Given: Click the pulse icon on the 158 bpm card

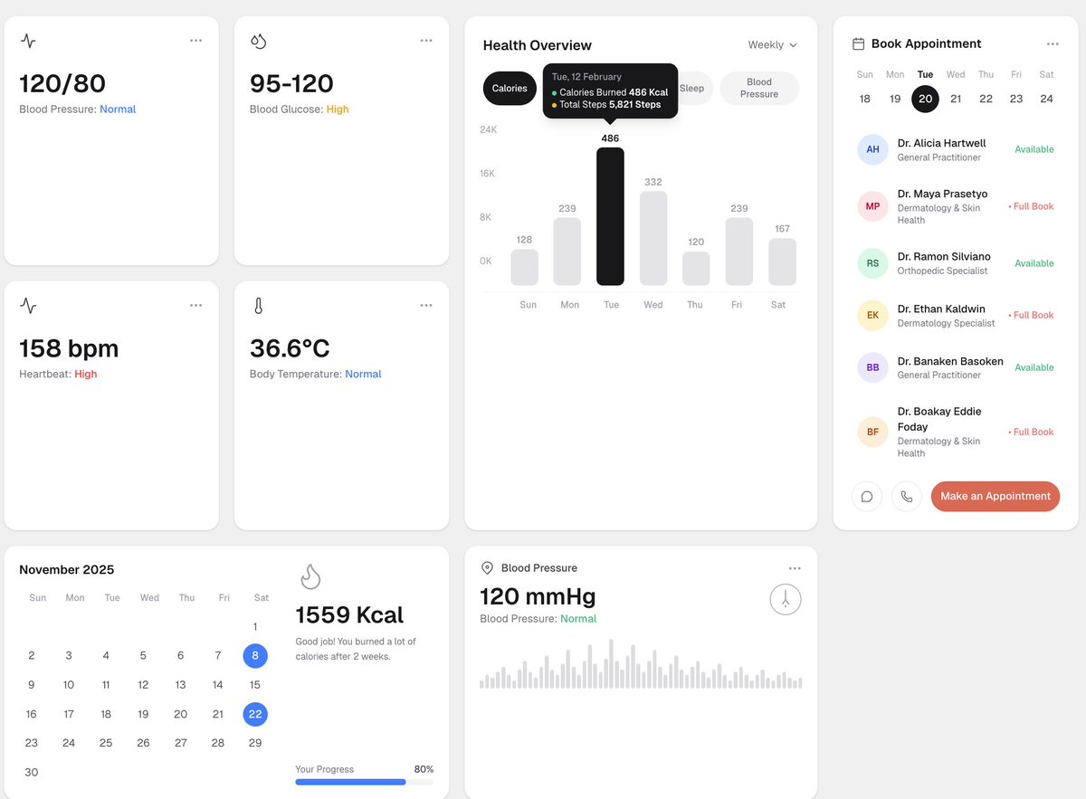Looking at the screenshot, I should (28, 306).
